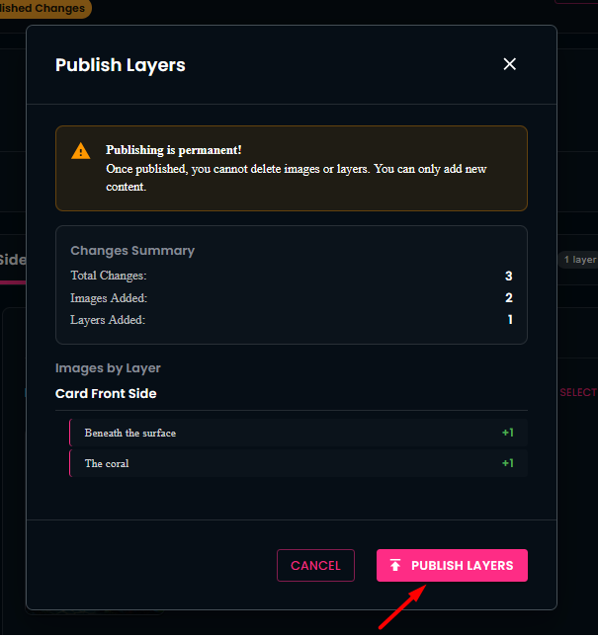This screenshot has width=598, height=637.
Task: Click the Total Changes count value
Action: coord(509,277)
